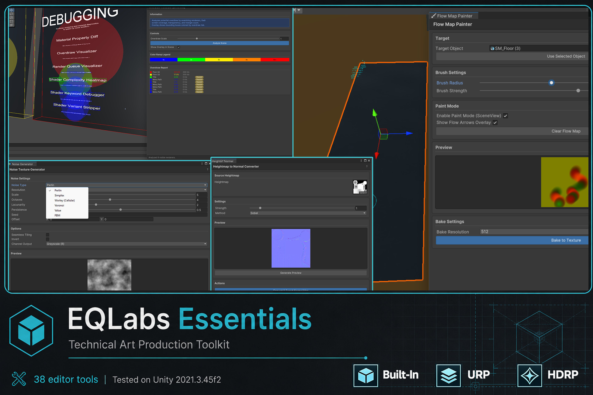Screen dimensions: 593x395
Task: Click the normal map preview image
Action: pos(291,248)
